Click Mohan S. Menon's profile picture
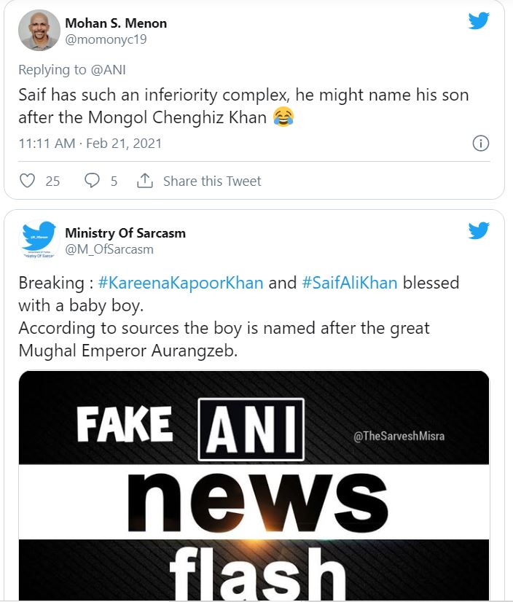The height and width of the screenshot is (602, 513). coord(39,31)
